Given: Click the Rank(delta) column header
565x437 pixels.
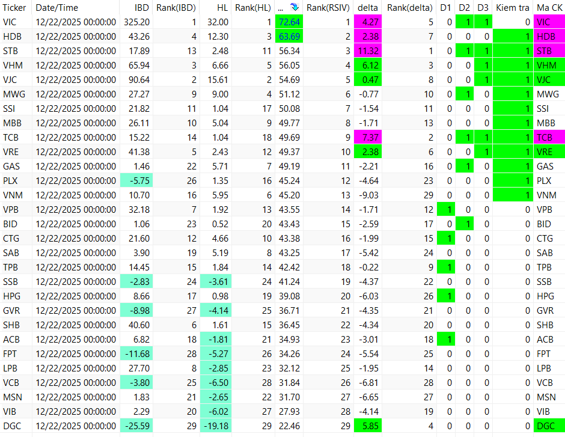Looking at the screenshot, I should 410,8.
